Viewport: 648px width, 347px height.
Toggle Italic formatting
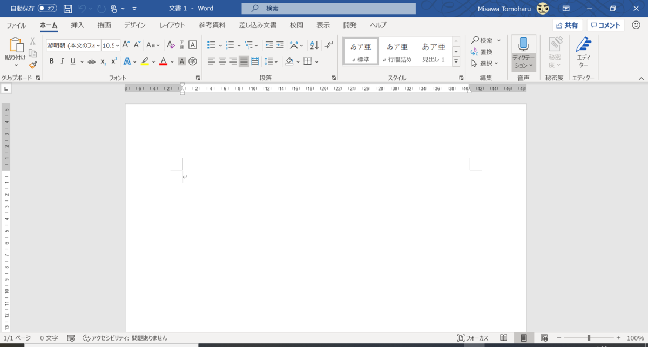point(62,61)
